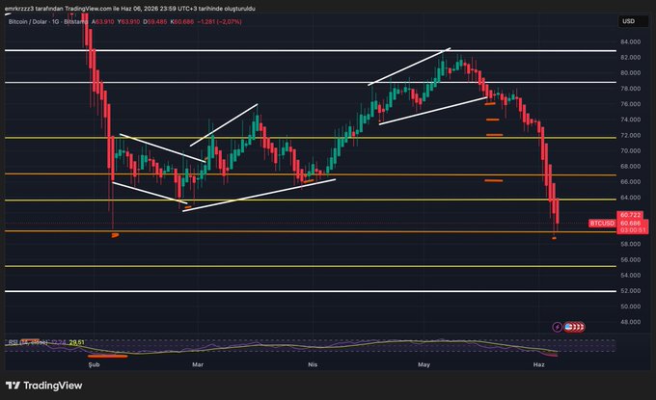Viewport: 656px width, 400px height.
Task: Click the 54.000 price axis label
Action: 631,275
